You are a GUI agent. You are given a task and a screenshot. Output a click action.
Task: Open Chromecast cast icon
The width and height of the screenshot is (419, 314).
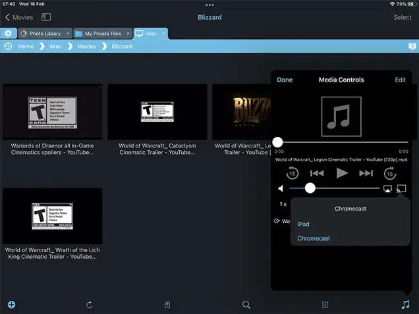[x=401, y=189]
